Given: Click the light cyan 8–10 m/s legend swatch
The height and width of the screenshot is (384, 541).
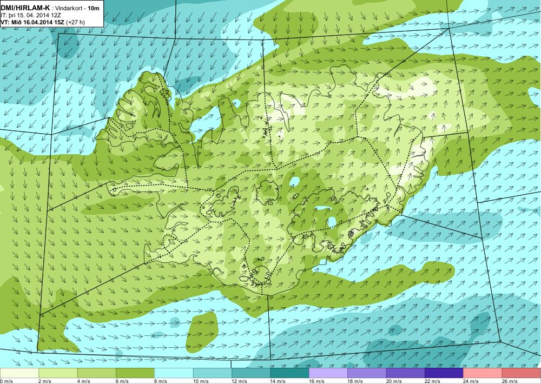Looking at the screenshot, I should click(174, 373).
